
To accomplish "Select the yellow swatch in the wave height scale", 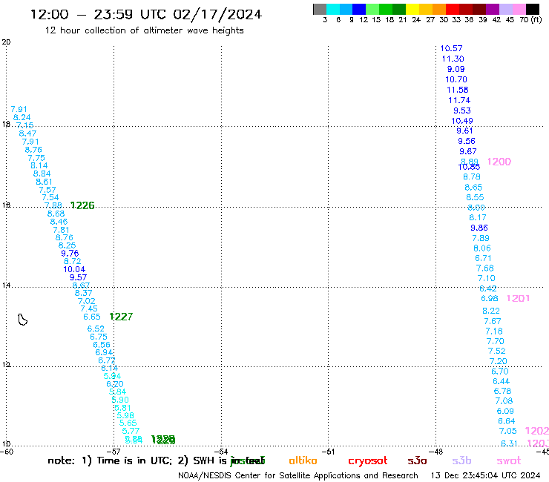I will [412, 9].
